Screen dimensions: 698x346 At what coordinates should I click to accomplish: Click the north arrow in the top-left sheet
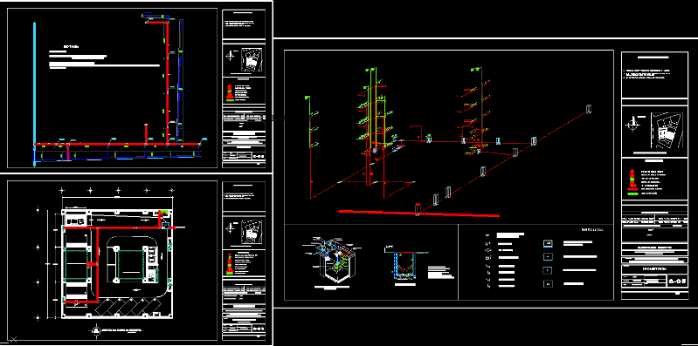231,57
